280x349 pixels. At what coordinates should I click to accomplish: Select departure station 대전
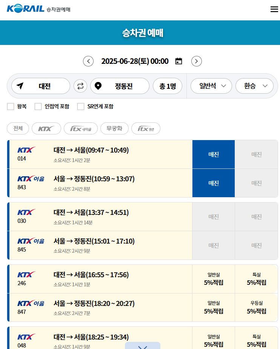pos(41,86)
